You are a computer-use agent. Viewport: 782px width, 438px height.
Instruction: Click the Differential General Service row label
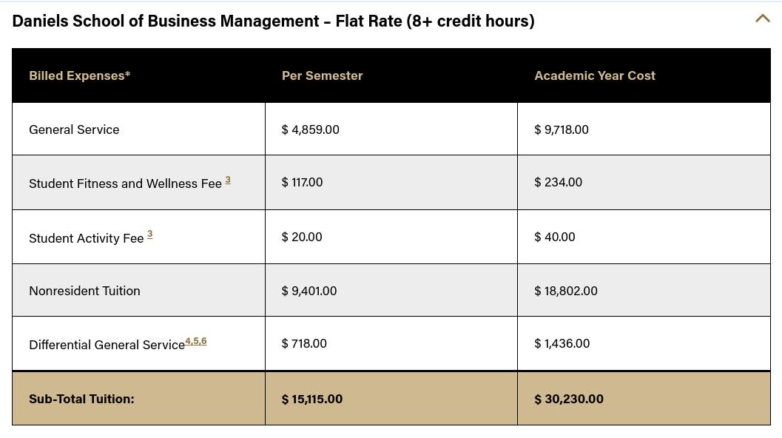[x=107, y=344]
